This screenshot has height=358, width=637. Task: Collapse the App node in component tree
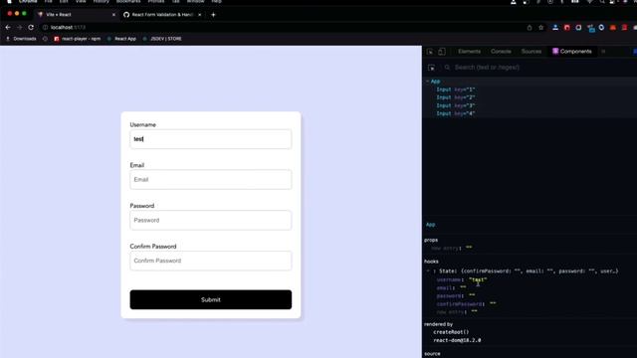427,82
